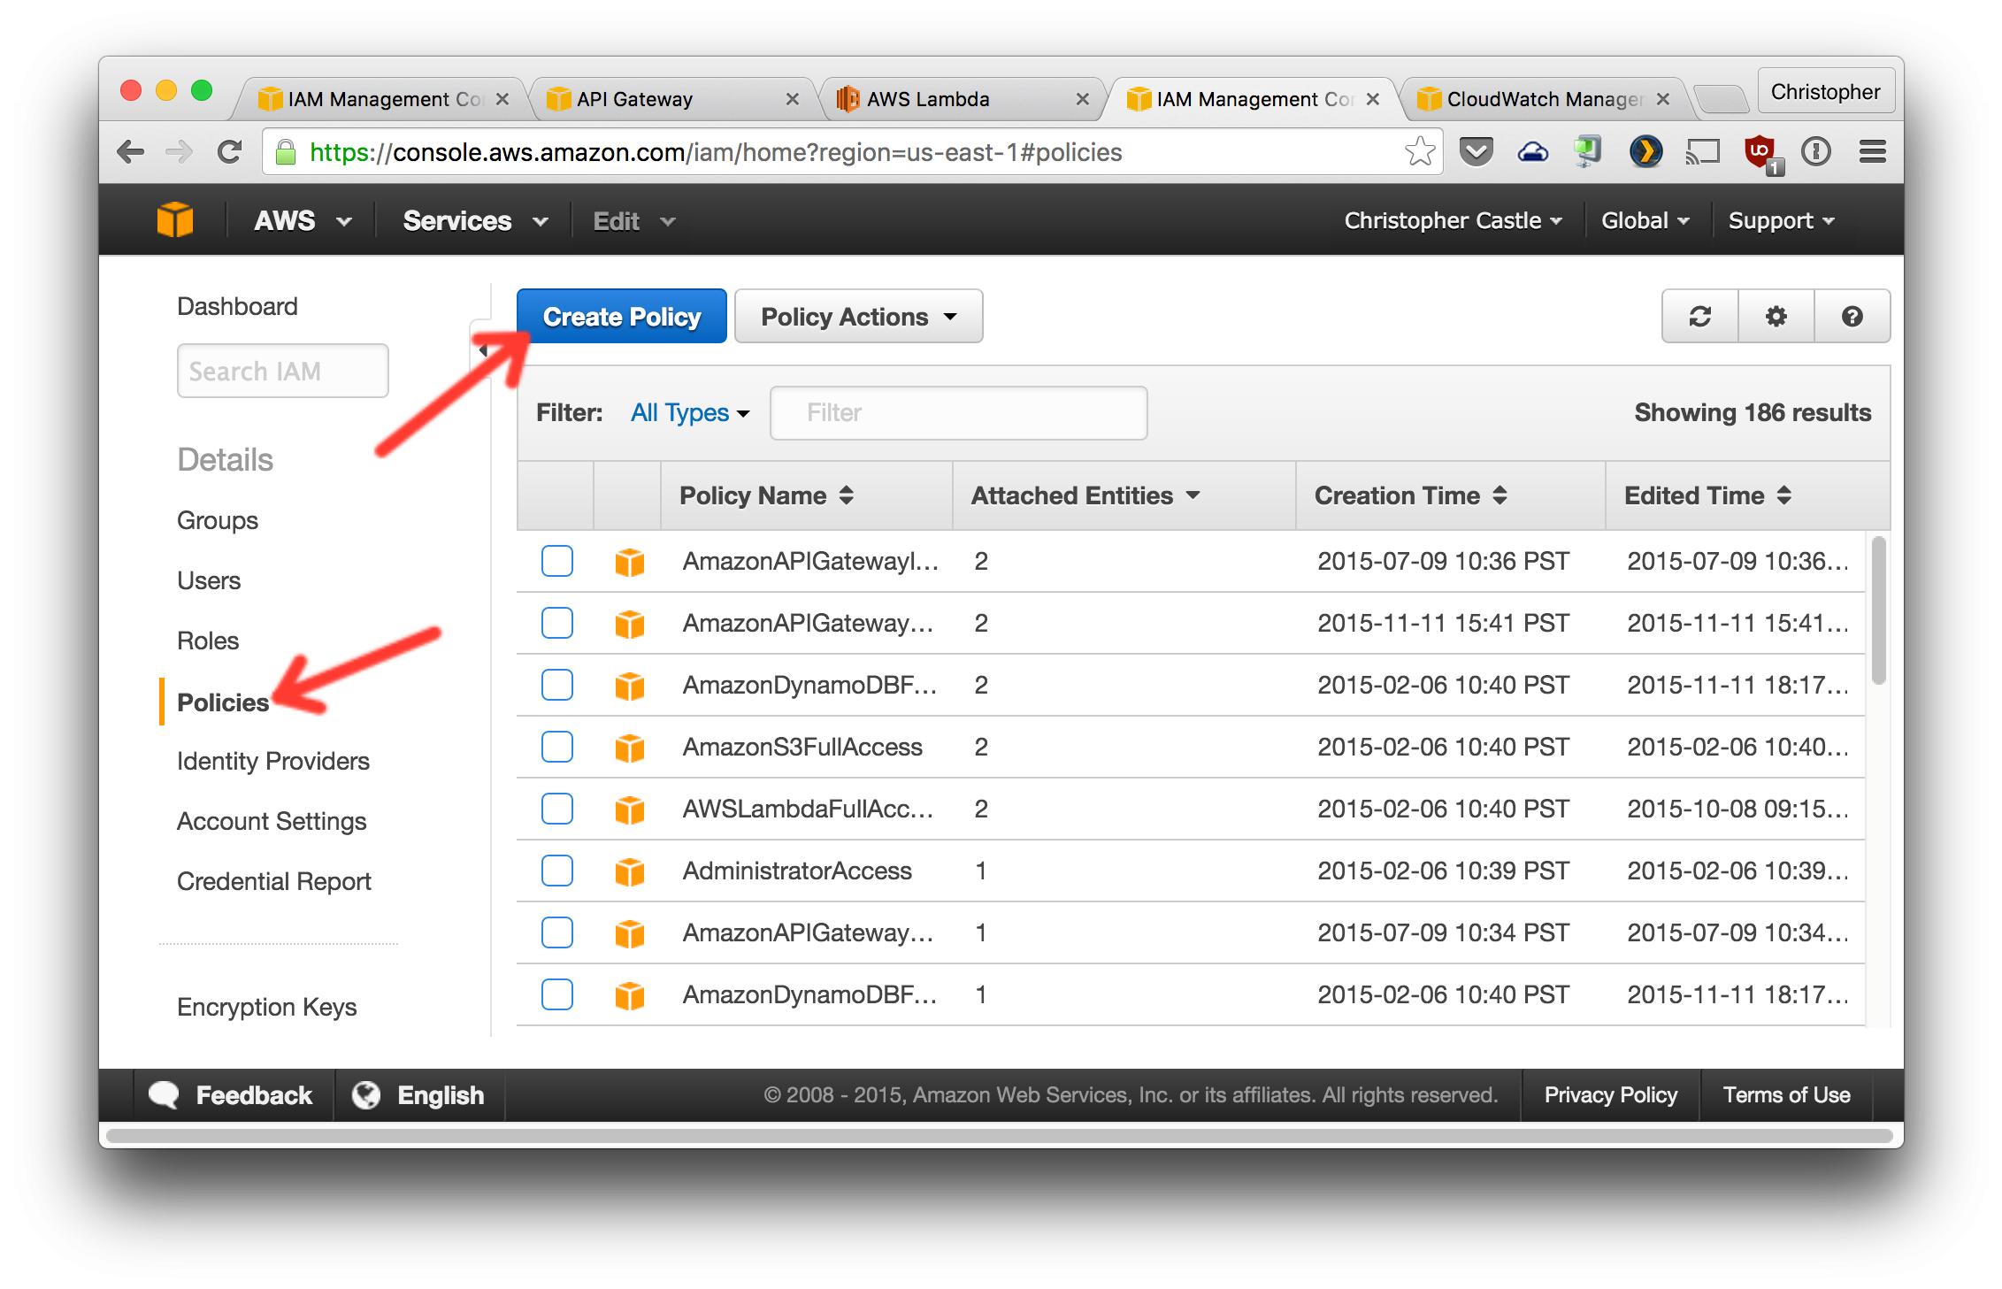Viewport: 2002px width, 1289px height.
Task: Click the help question mark icon
Action: (x=1852, y=317)
